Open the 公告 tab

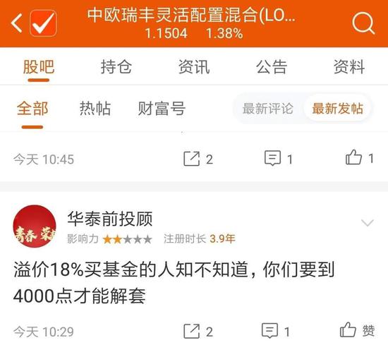point(272,67)
